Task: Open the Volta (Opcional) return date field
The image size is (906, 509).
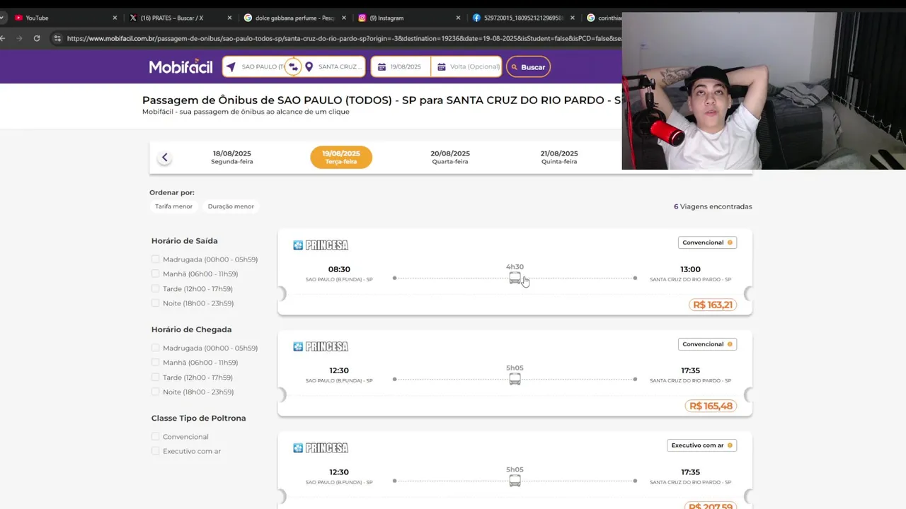Action: point(467,66)
